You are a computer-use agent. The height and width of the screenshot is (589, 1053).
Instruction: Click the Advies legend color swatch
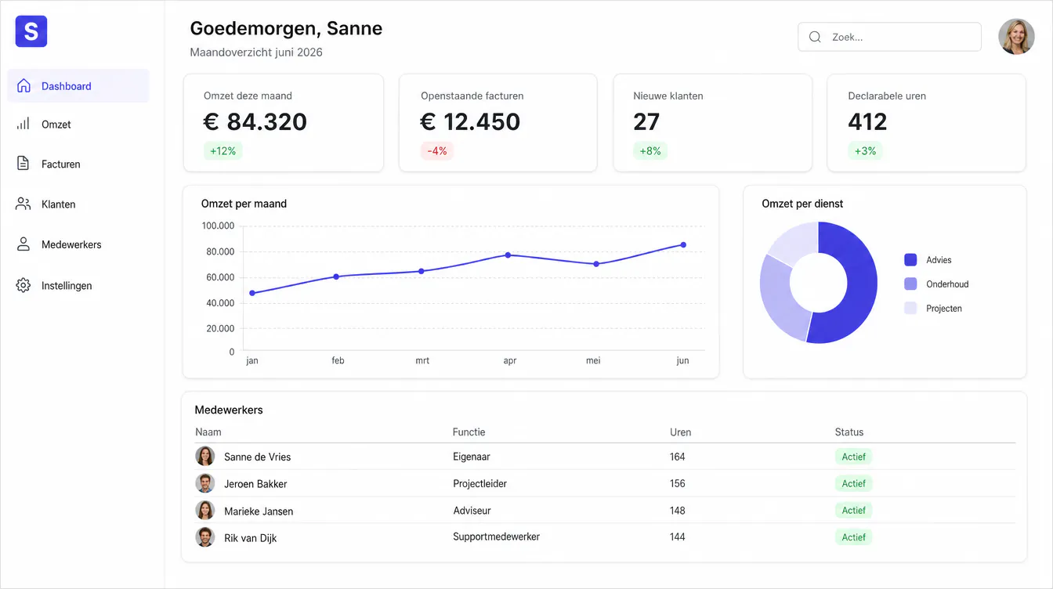tap(910, 260)
